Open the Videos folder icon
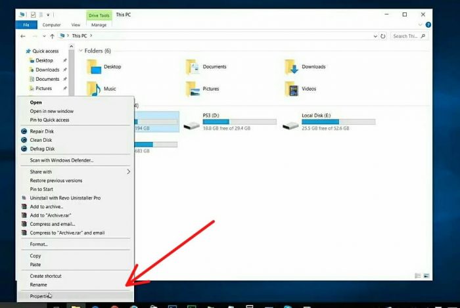The width and height of the screenshot is (460, 308). tap(292, 89)
